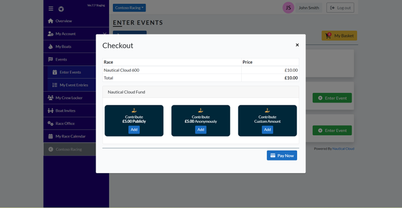Open the My Basket cart
402x208 pixels.
click(339, 36)
